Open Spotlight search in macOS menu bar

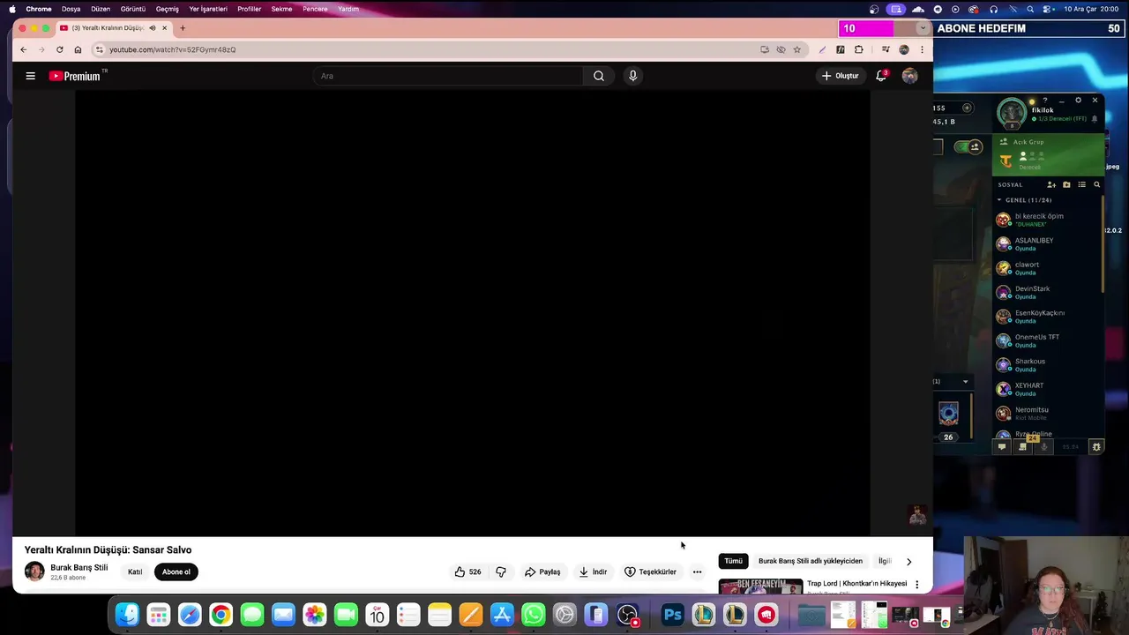[x=1030, y=9]
